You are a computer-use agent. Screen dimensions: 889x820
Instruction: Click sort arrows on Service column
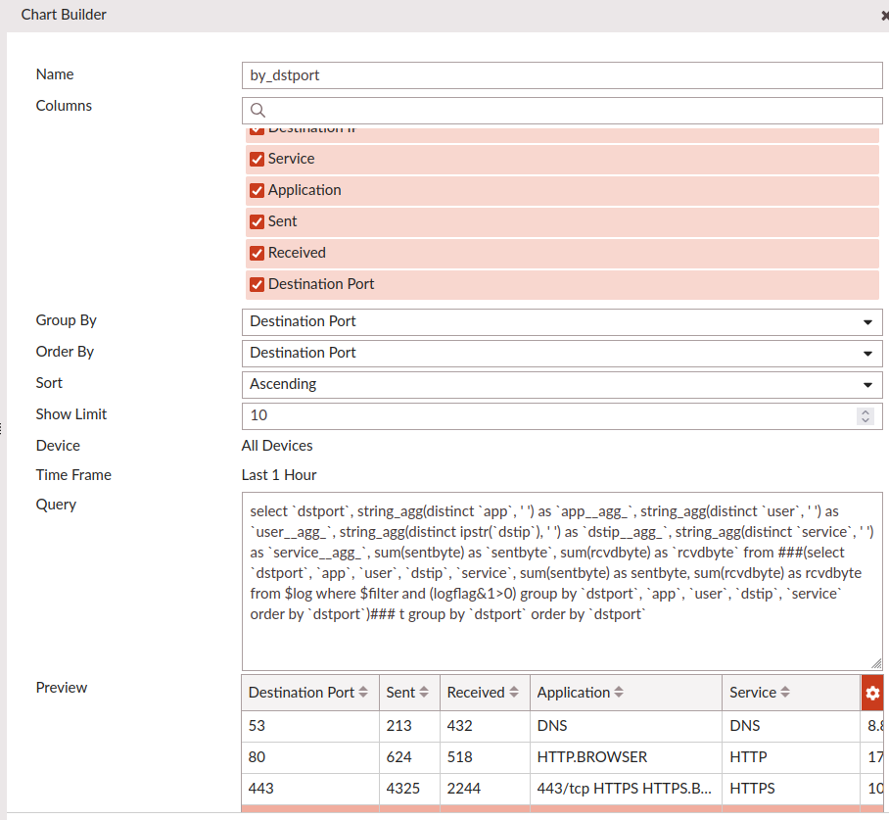pyautogui.click(x=785, y=693)
